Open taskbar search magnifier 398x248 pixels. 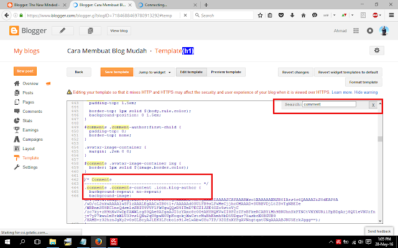(x=22, y=242)
